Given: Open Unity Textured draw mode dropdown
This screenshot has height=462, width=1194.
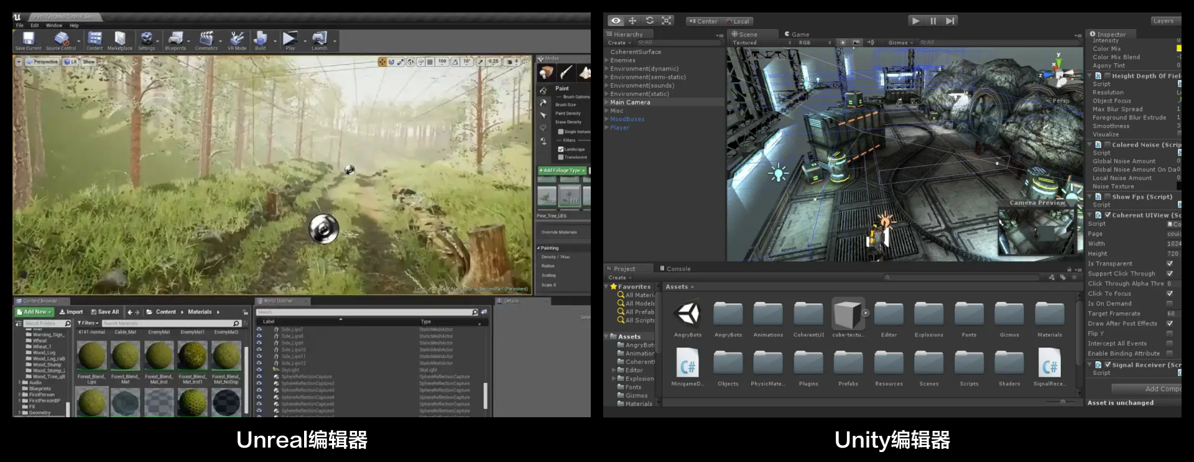Looking at the screenshot, I should tap(762, 43).
